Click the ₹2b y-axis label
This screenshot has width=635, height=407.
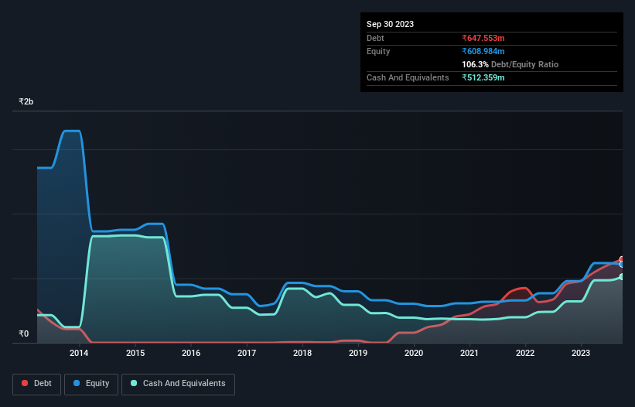(x=26, y=101)
